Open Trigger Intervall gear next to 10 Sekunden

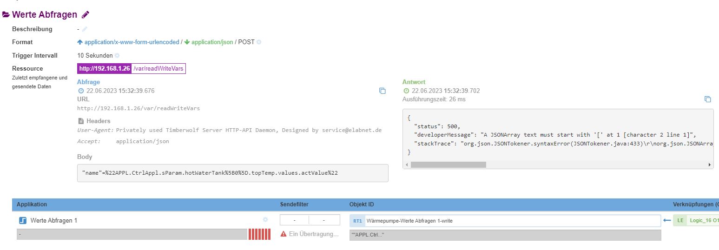click(117, 55)
